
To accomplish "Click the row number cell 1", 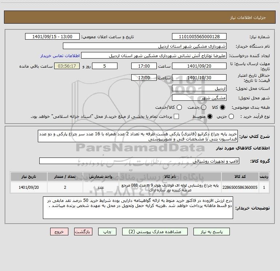I will point(264,187).
